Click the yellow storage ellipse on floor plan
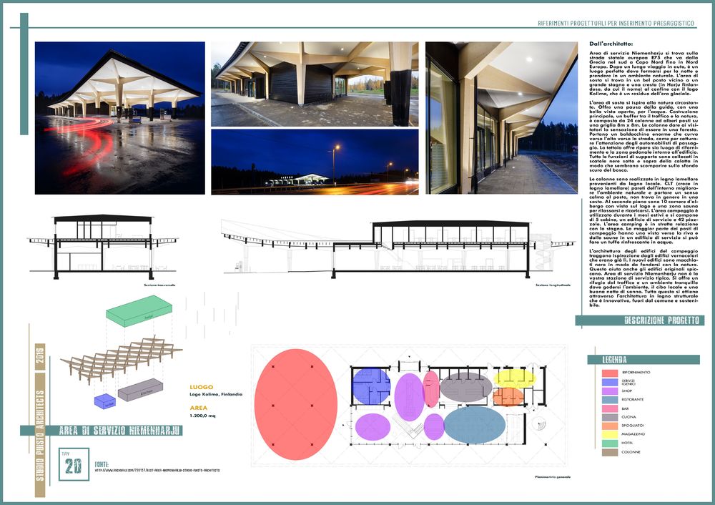Viewport: 715px width, 505px height. 514,378
